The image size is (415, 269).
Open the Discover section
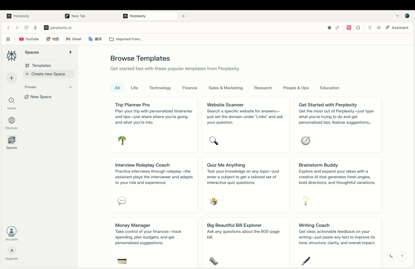tap(12, 123)
